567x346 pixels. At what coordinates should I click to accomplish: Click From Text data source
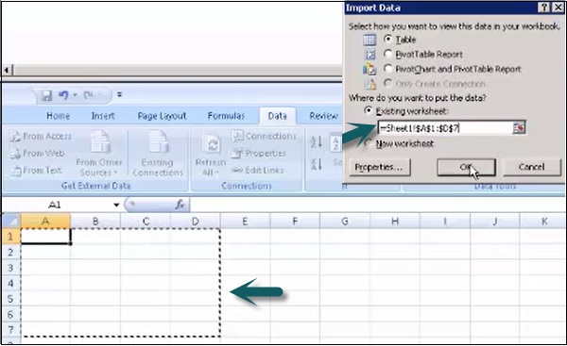[36, 171]
